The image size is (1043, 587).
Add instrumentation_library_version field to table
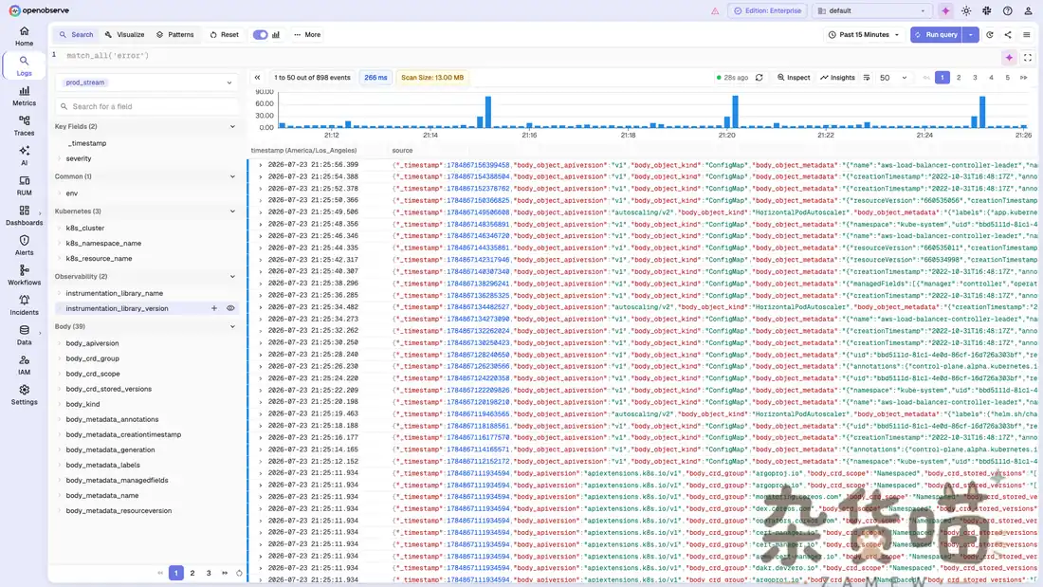point(214,309)
